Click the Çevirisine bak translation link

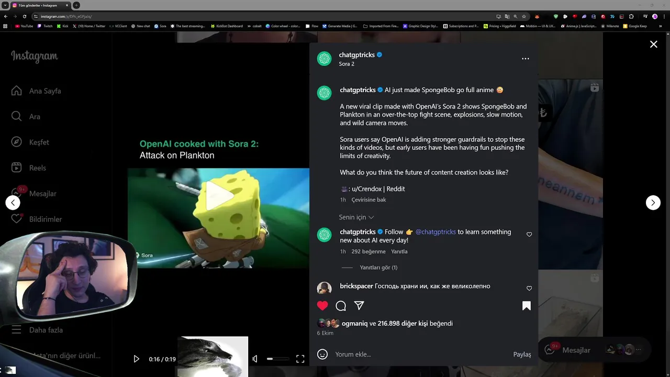pos(368,200)
